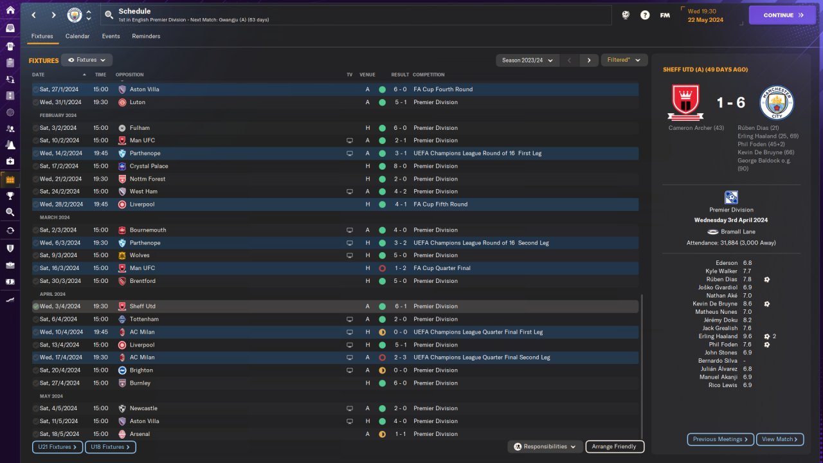The image size is (823, 463).
Task: Sort by the Competition column header
Action: [428, 75]
